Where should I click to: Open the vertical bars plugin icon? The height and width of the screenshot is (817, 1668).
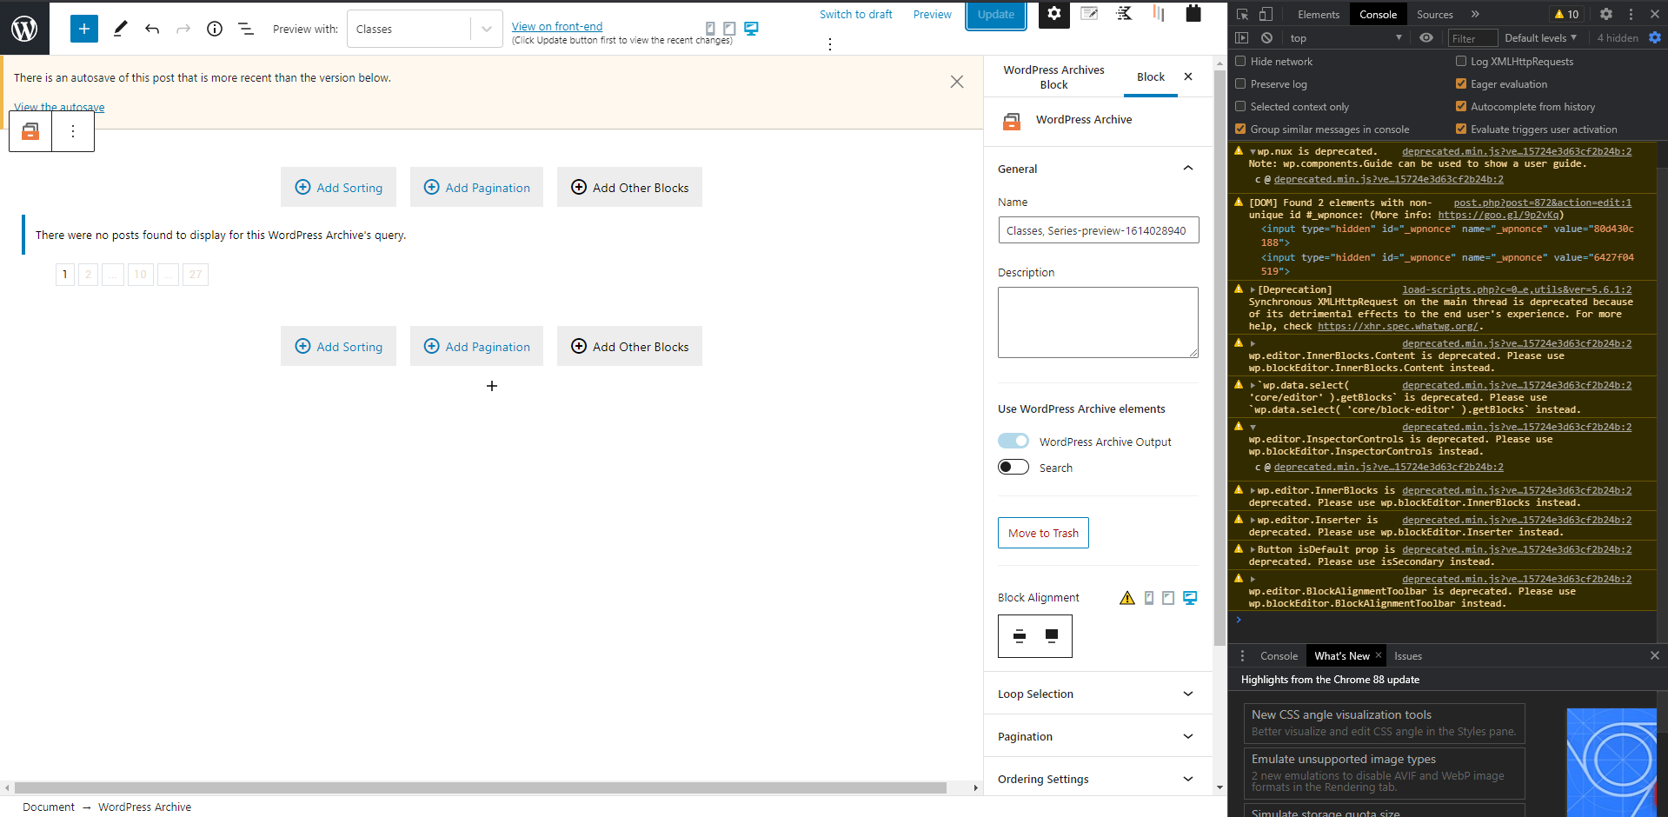(x=1159, y=13)
